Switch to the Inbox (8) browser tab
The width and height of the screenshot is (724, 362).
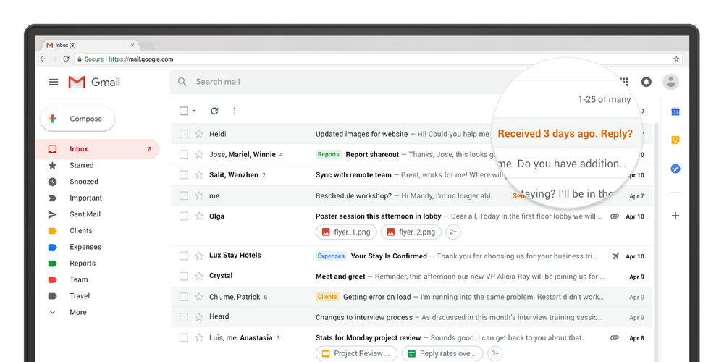point(90,45)
